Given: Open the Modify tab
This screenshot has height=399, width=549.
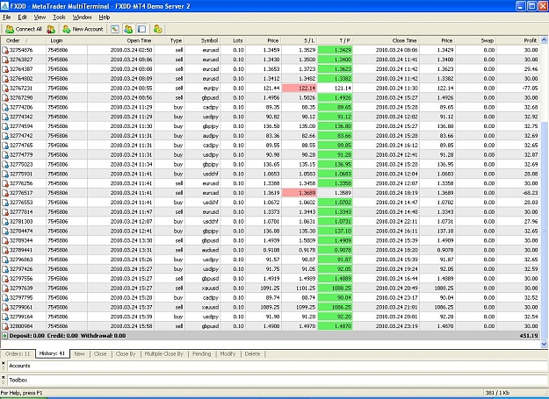Looking at the screenshot, I should pos(228,354).
